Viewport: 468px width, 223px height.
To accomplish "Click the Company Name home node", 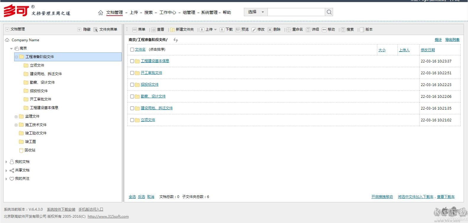I will click(22, 40).
